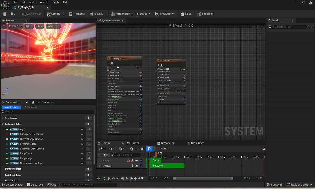
Task: Expand the Empty001 track in Timeline
Action: point(100,166)
